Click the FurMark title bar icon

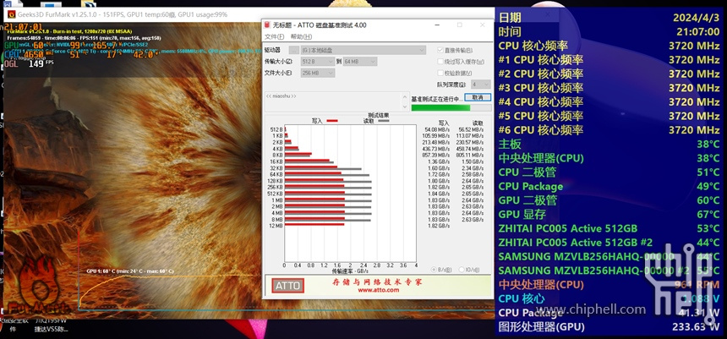click(x=12, y=15)
